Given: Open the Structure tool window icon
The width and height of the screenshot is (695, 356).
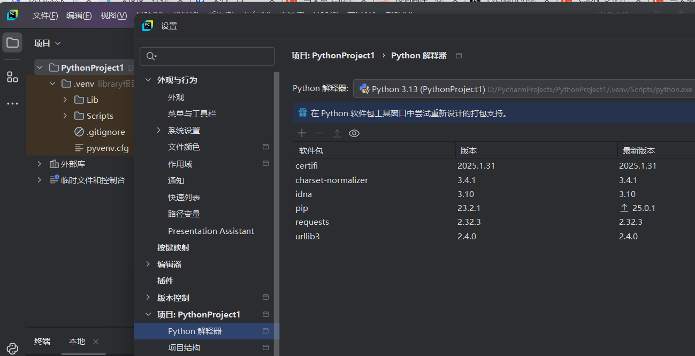Looking at the screenshot, I should click(12, 77).
